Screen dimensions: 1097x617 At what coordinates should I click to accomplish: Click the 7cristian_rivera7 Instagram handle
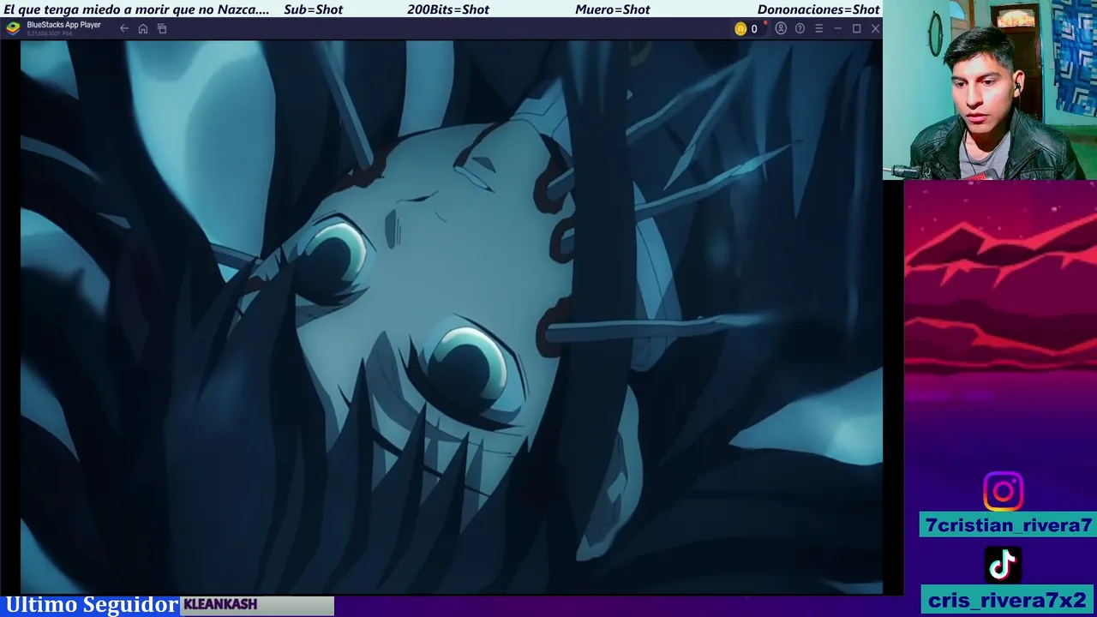coord(1008,525)
